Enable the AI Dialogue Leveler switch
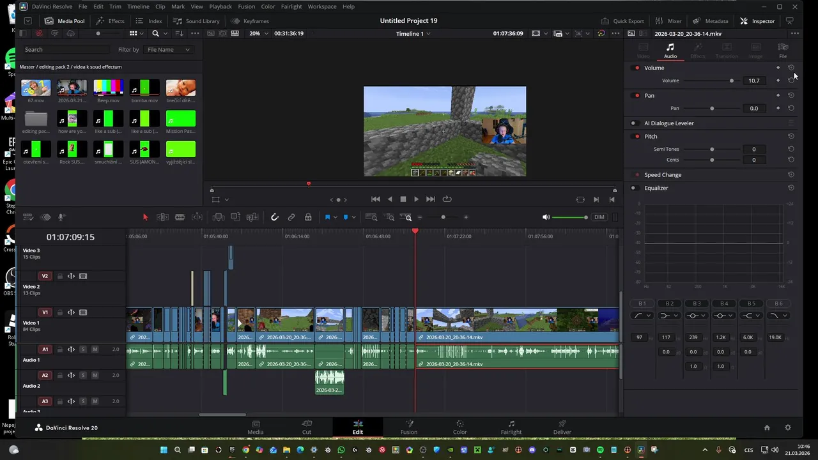This screenshot has width=818, height=460. tap(634, 123)
